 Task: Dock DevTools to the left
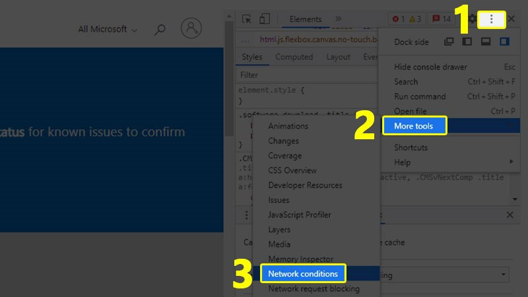click(467, 42)
